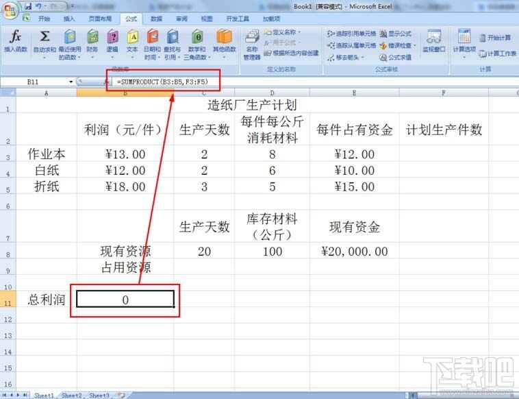Image resolution: width=519 pixels, height=399 pixels.
Task: Open Lookup & Reference functions icon
Action: pos(173,36)
